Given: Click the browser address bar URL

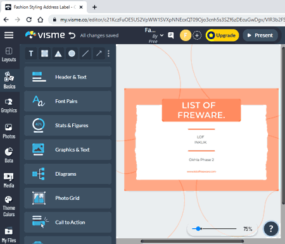Looking at the screenshot, I should click(172, 20).
